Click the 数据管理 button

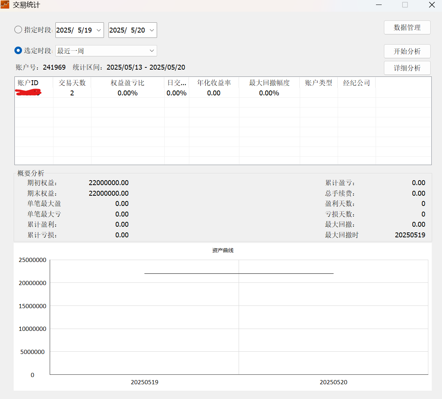click(407, 28)
